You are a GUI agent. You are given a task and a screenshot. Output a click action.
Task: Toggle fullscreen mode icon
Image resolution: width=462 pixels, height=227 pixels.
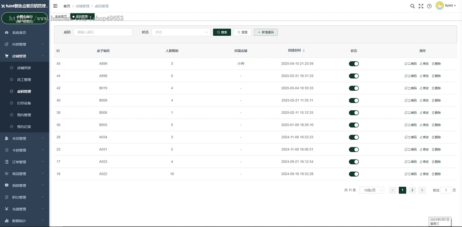(x=421, y=6)
